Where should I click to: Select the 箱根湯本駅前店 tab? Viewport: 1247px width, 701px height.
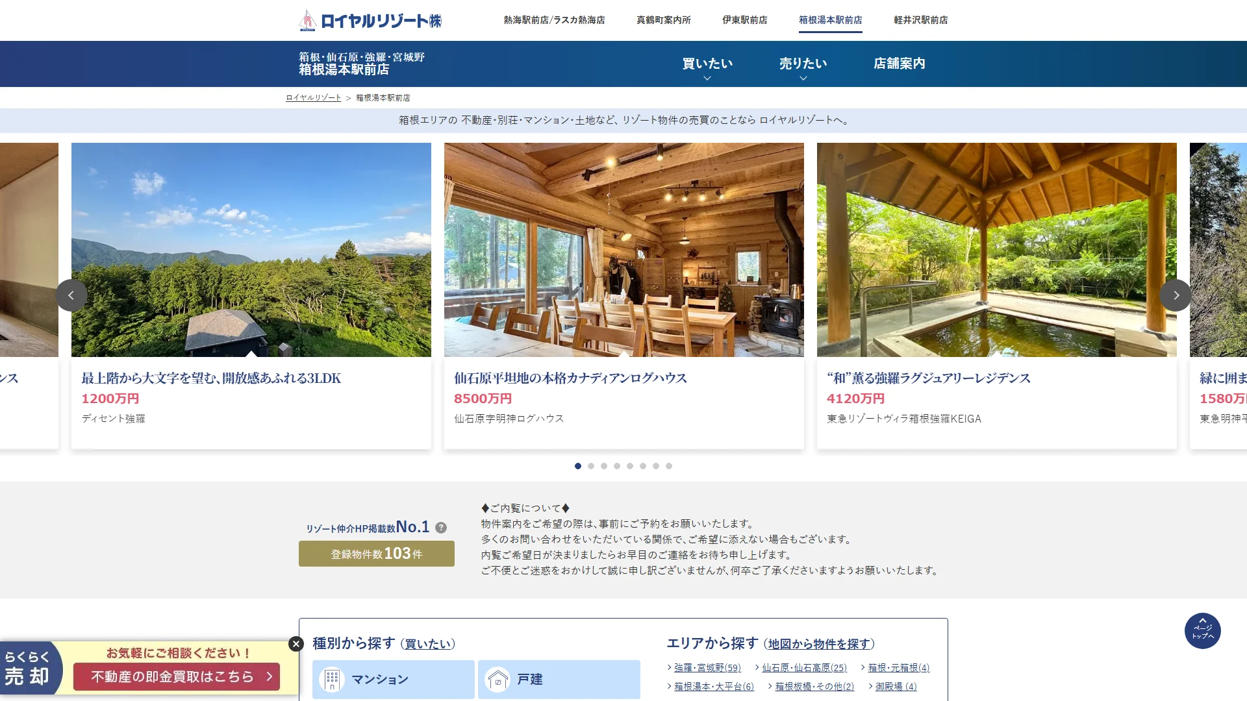[x=831, y=20]
